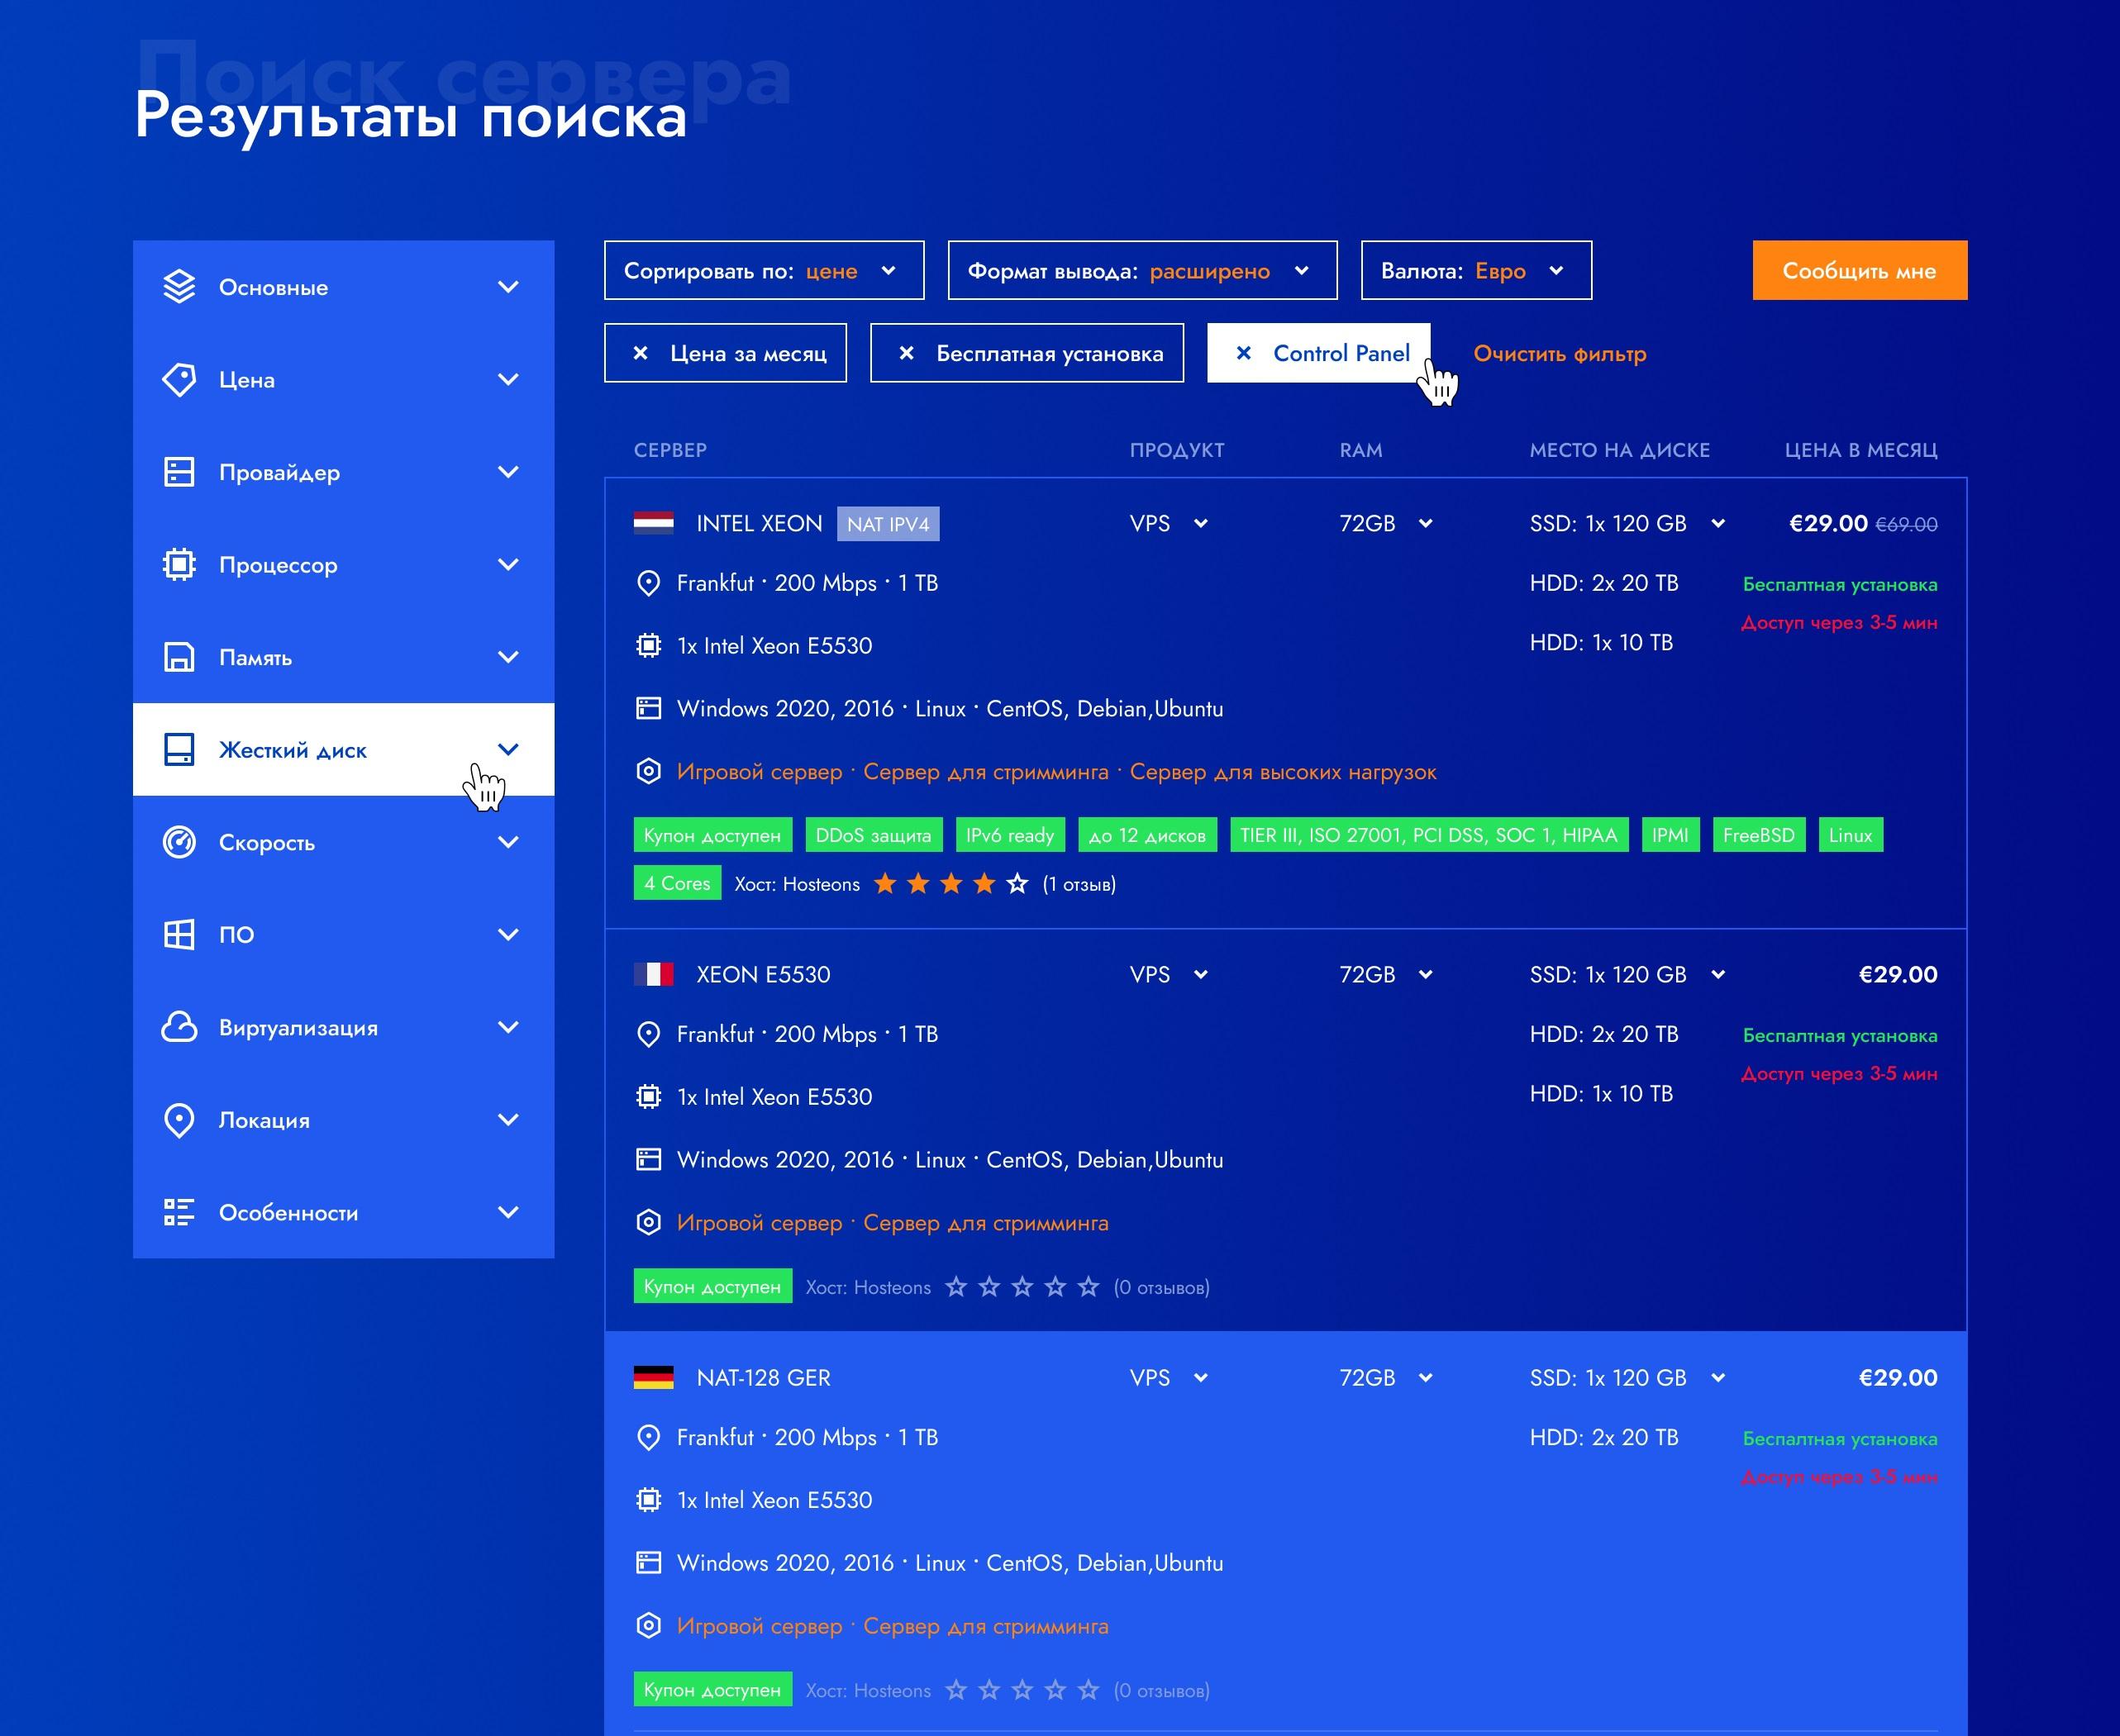Click the memory card icon beside Память

[x=179, y=657]
